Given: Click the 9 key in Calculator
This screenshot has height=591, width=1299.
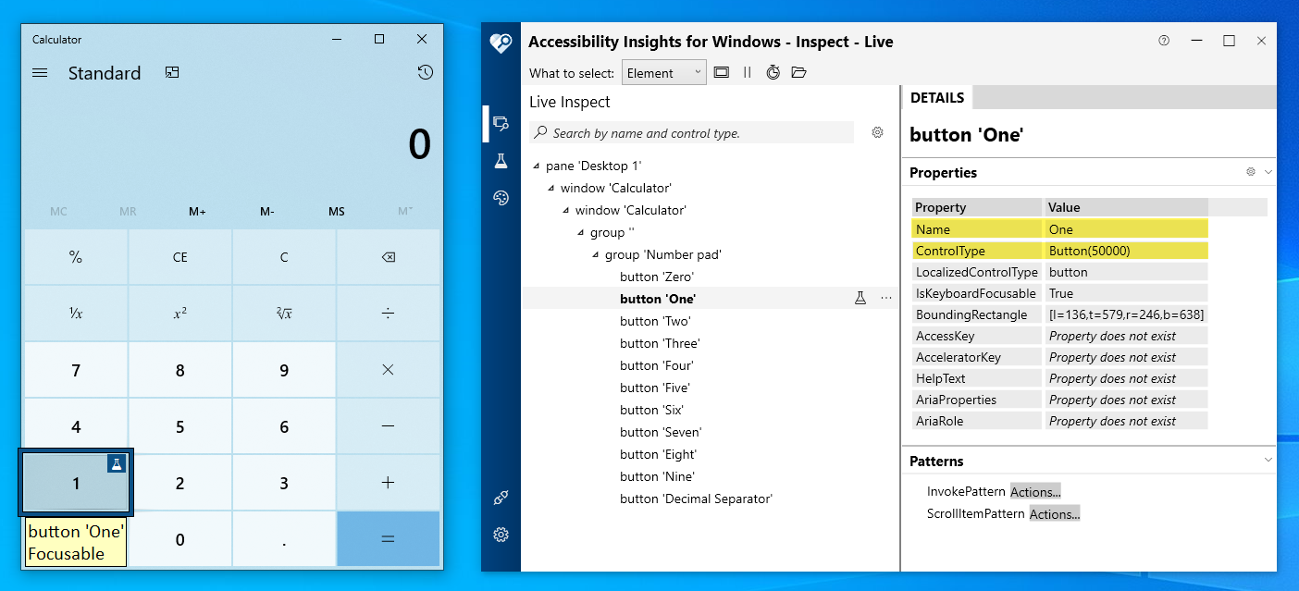Looking at the screenshot, I should click(x=284, y=370).
